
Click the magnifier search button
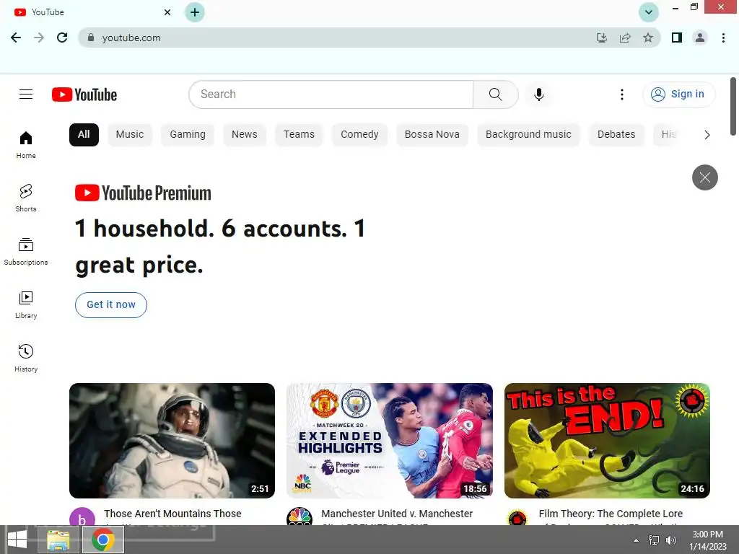[495, 94]
